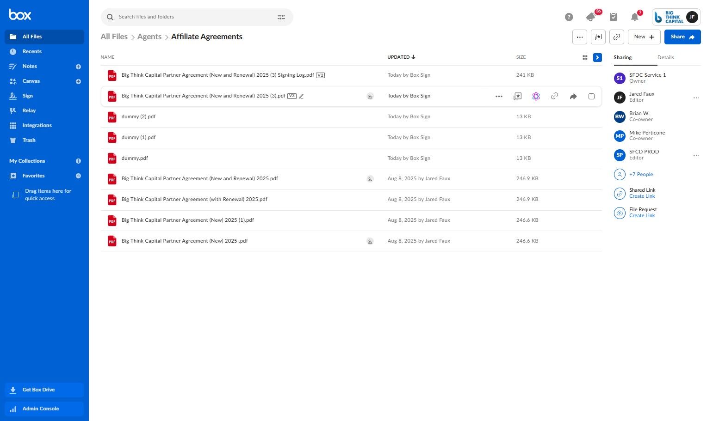
Task: Create new note with plus icon
Action: [78, 67]
